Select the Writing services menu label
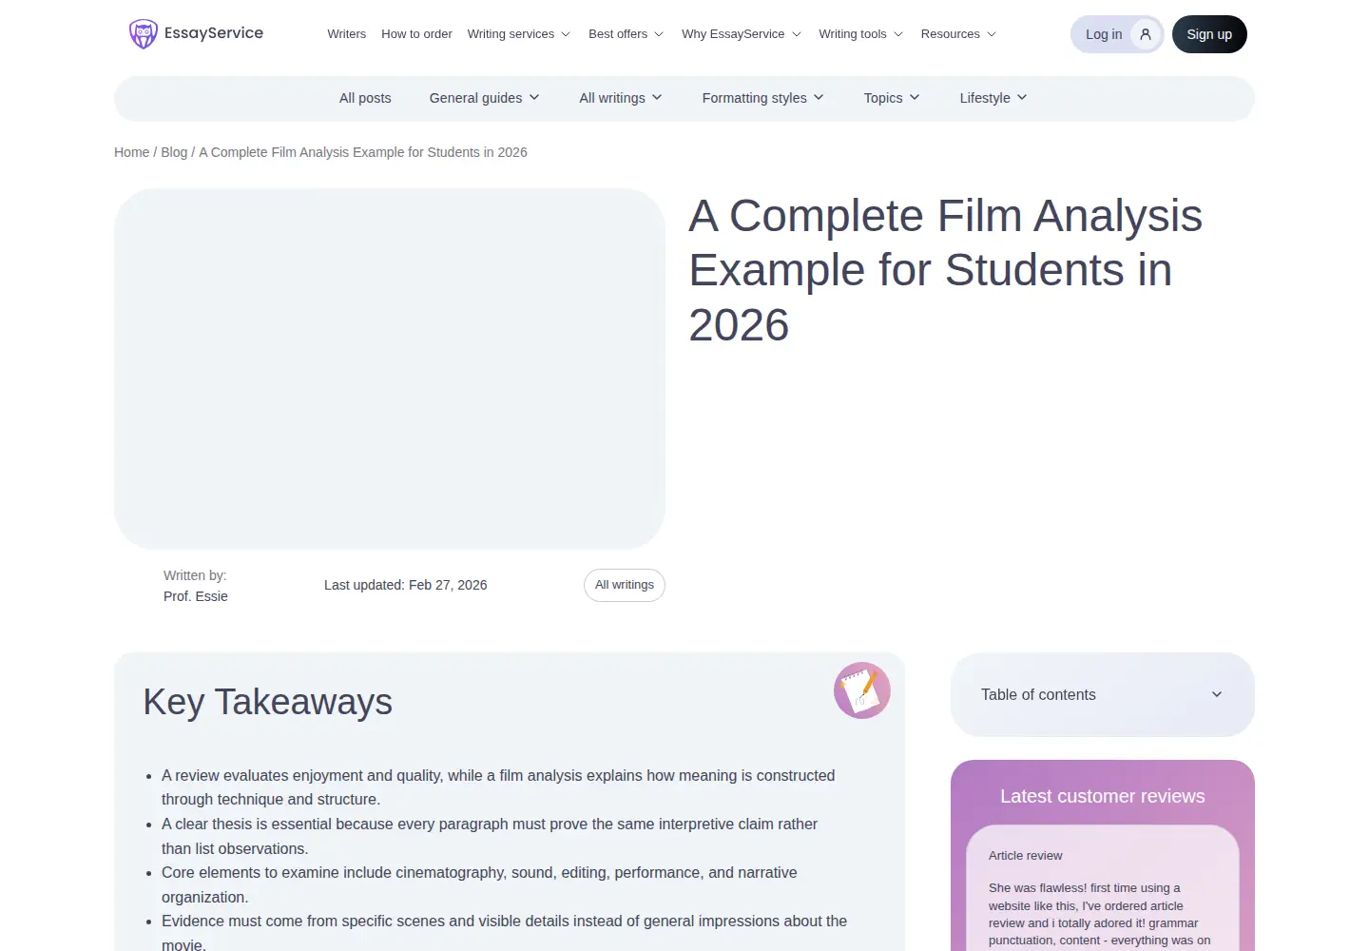 pyautogui.click(x=511, y=34)
